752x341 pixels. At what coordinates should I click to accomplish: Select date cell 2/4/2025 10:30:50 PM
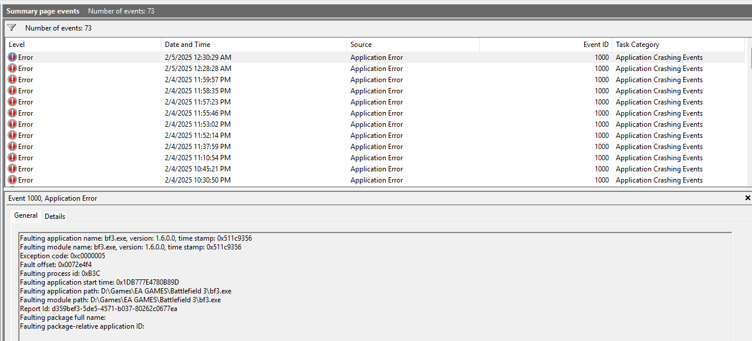pos(198,180)
